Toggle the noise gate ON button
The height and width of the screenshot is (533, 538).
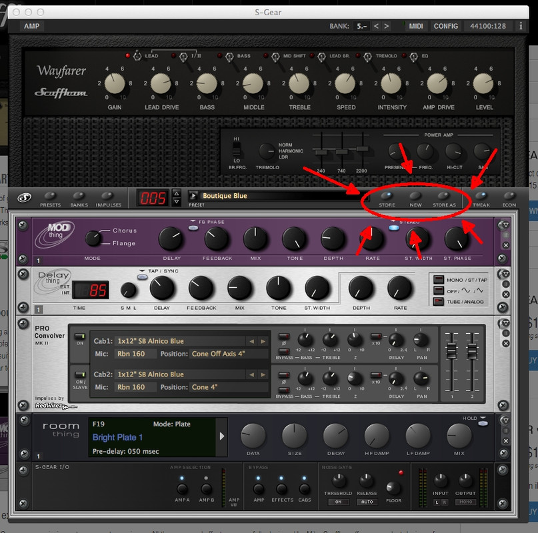[x=338, y=502]
